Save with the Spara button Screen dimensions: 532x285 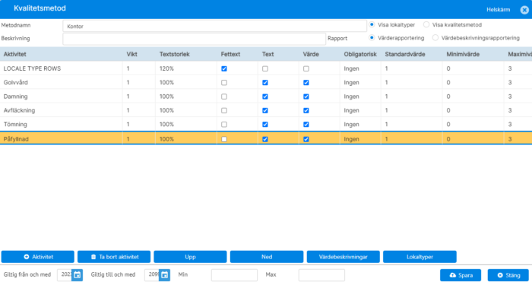[461, 275]
